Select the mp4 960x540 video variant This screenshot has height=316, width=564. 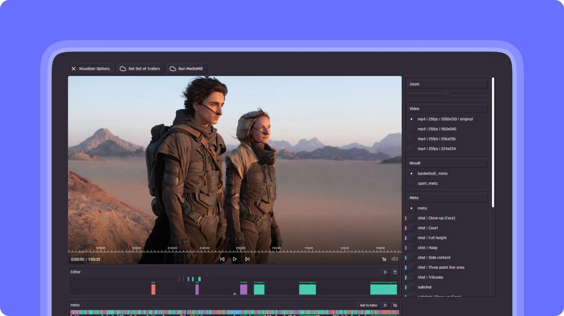pyautogui.click(x=436, y=129)
